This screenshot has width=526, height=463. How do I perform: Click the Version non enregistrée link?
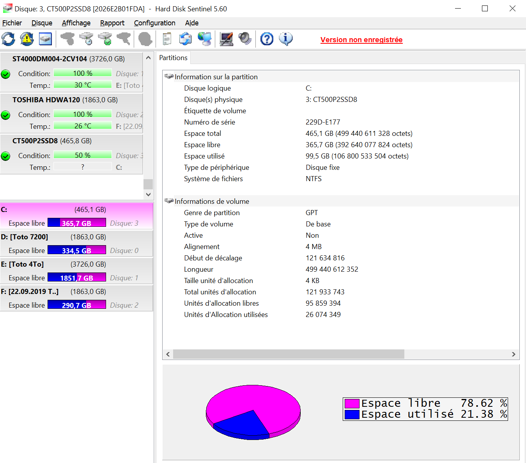[361, 40]
